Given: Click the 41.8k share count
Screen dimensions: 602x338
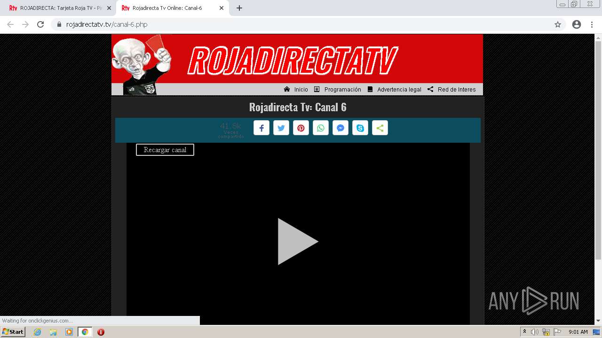Looking at the screenshot, I should (230, 126).
